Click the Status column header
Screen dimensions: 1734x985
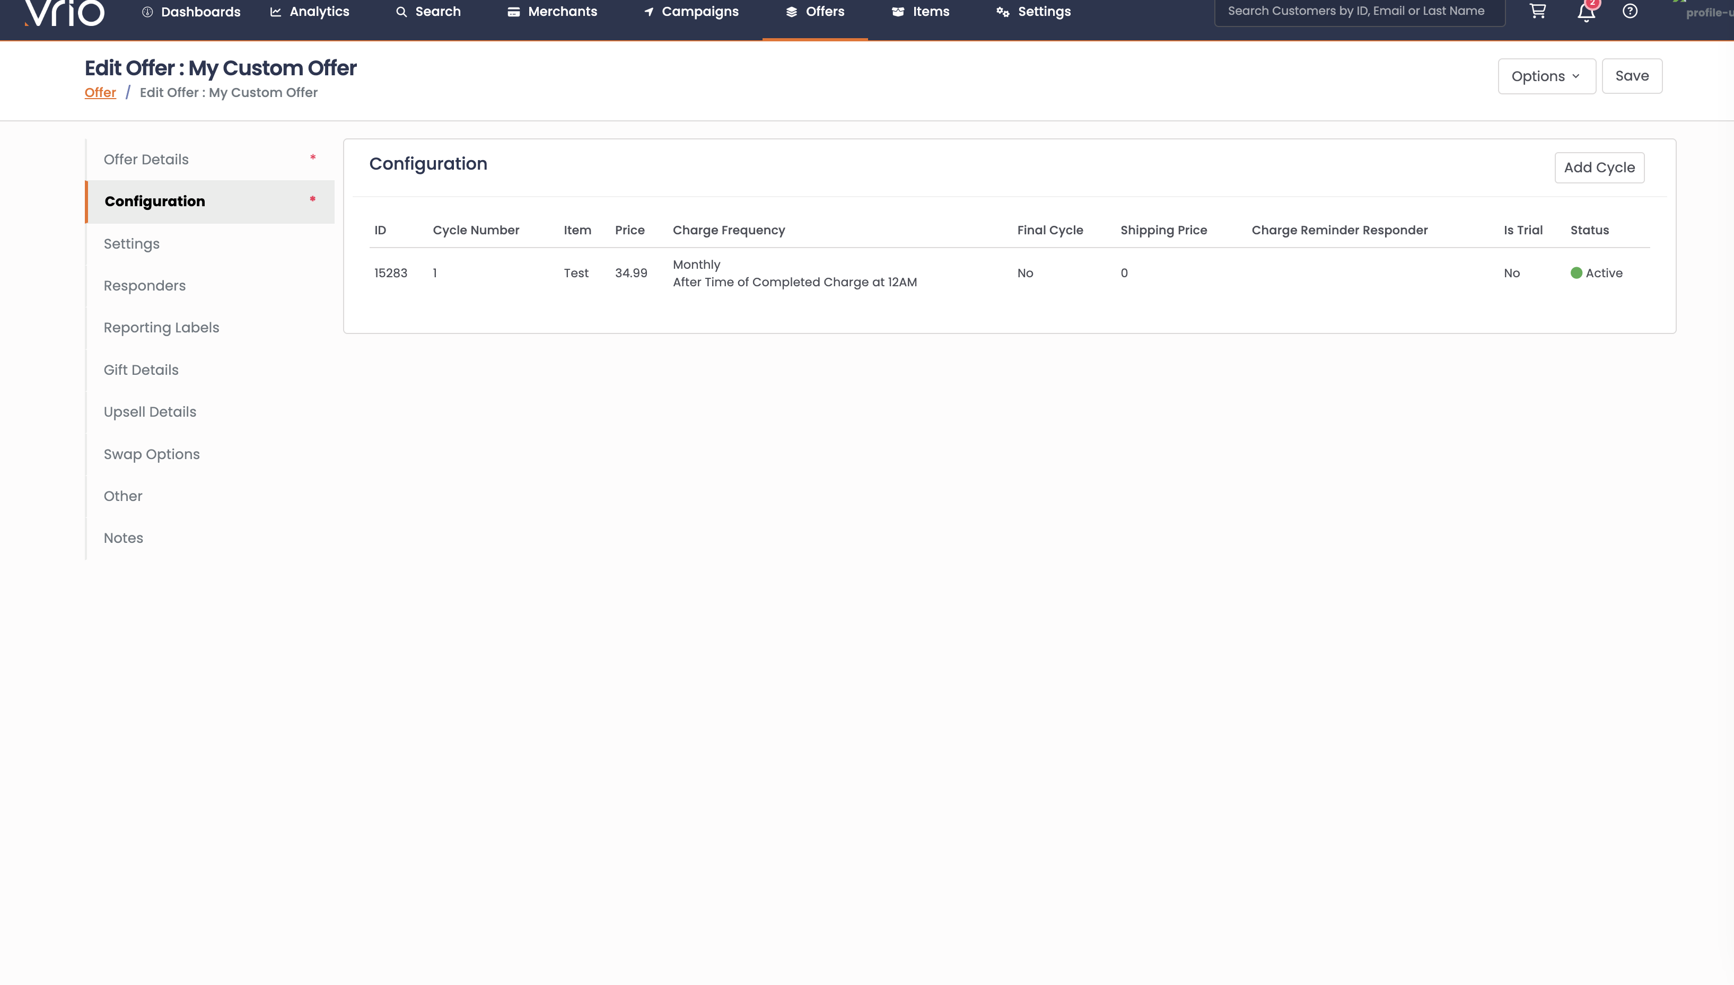pos(1589,230)
